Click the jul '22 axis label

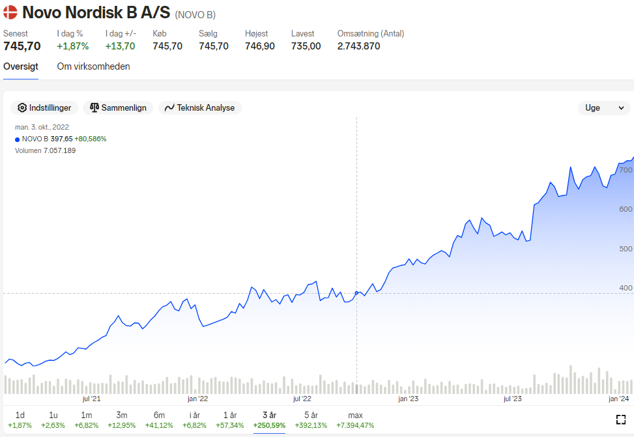(302, 399)
